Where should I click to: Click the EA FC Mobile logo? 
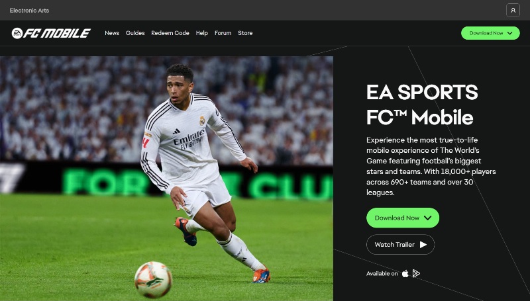tap(51, 33)
